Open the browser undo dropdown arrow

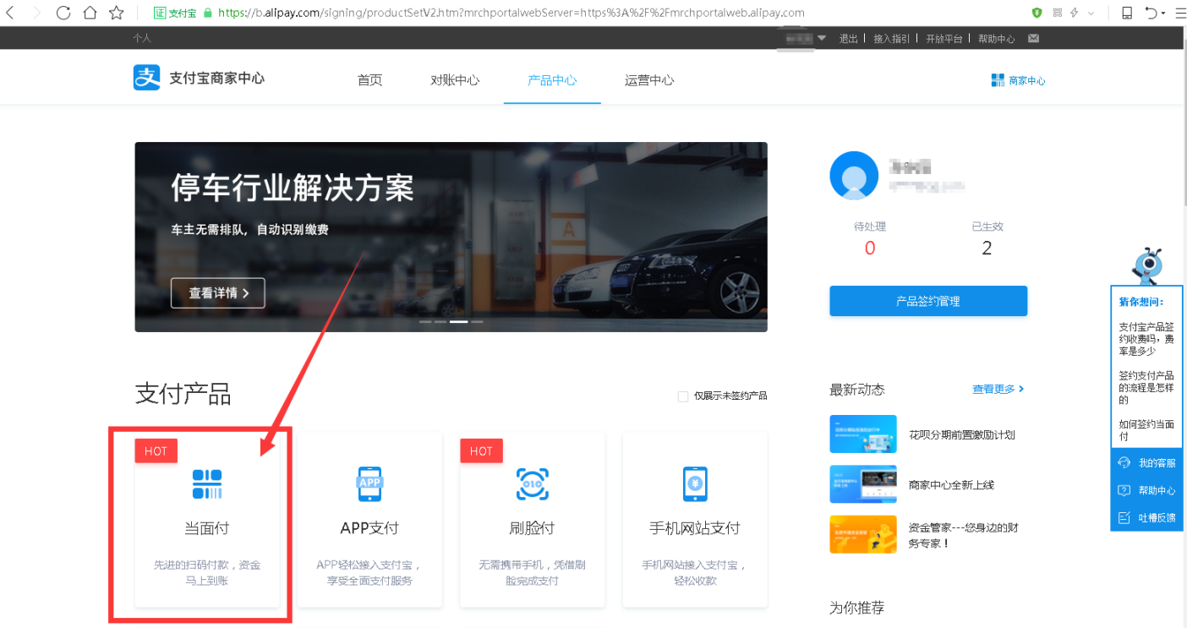pyautogui.click(x=1163, y=14)
